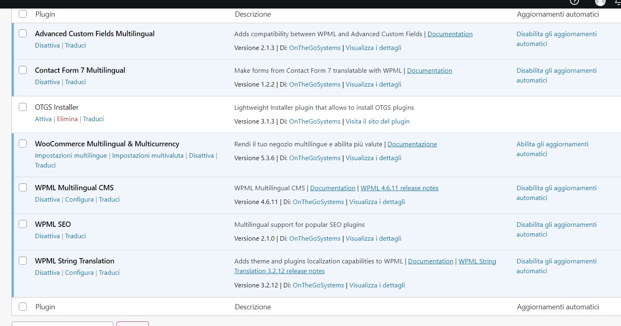Open Traduci for Advanced Custom Fields Multilingual
The height and width of the screenshot is (326, 621).
coord(76,45)
